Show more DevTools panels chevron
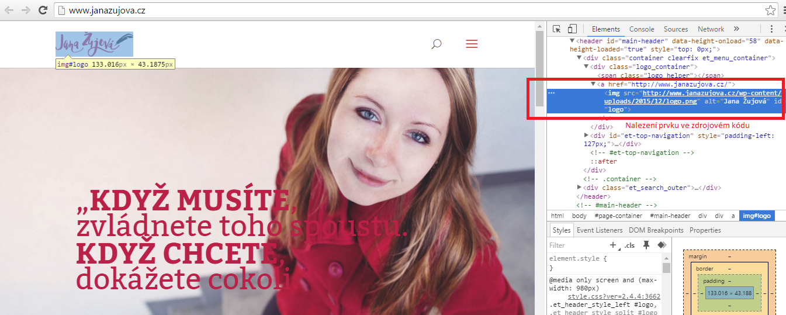Viewport: 786px width, 315px height. [x=736, y=29]
